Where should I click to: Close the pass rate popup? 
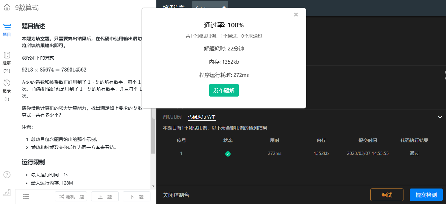pos(296,15)
